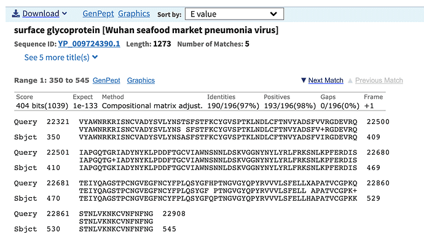Screen dimensions: 424x248
Task: Open Graphics link in the Range 1 row
Action: pyautogui.click(x=141, y=80)
